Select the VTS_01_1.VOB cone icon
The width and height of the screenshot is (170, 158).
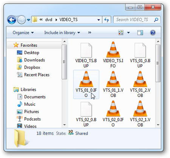[113, 79]
